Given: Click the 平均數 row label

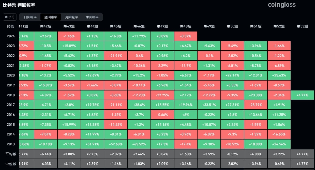Looking at the screenshot, I should coord(11,154).
